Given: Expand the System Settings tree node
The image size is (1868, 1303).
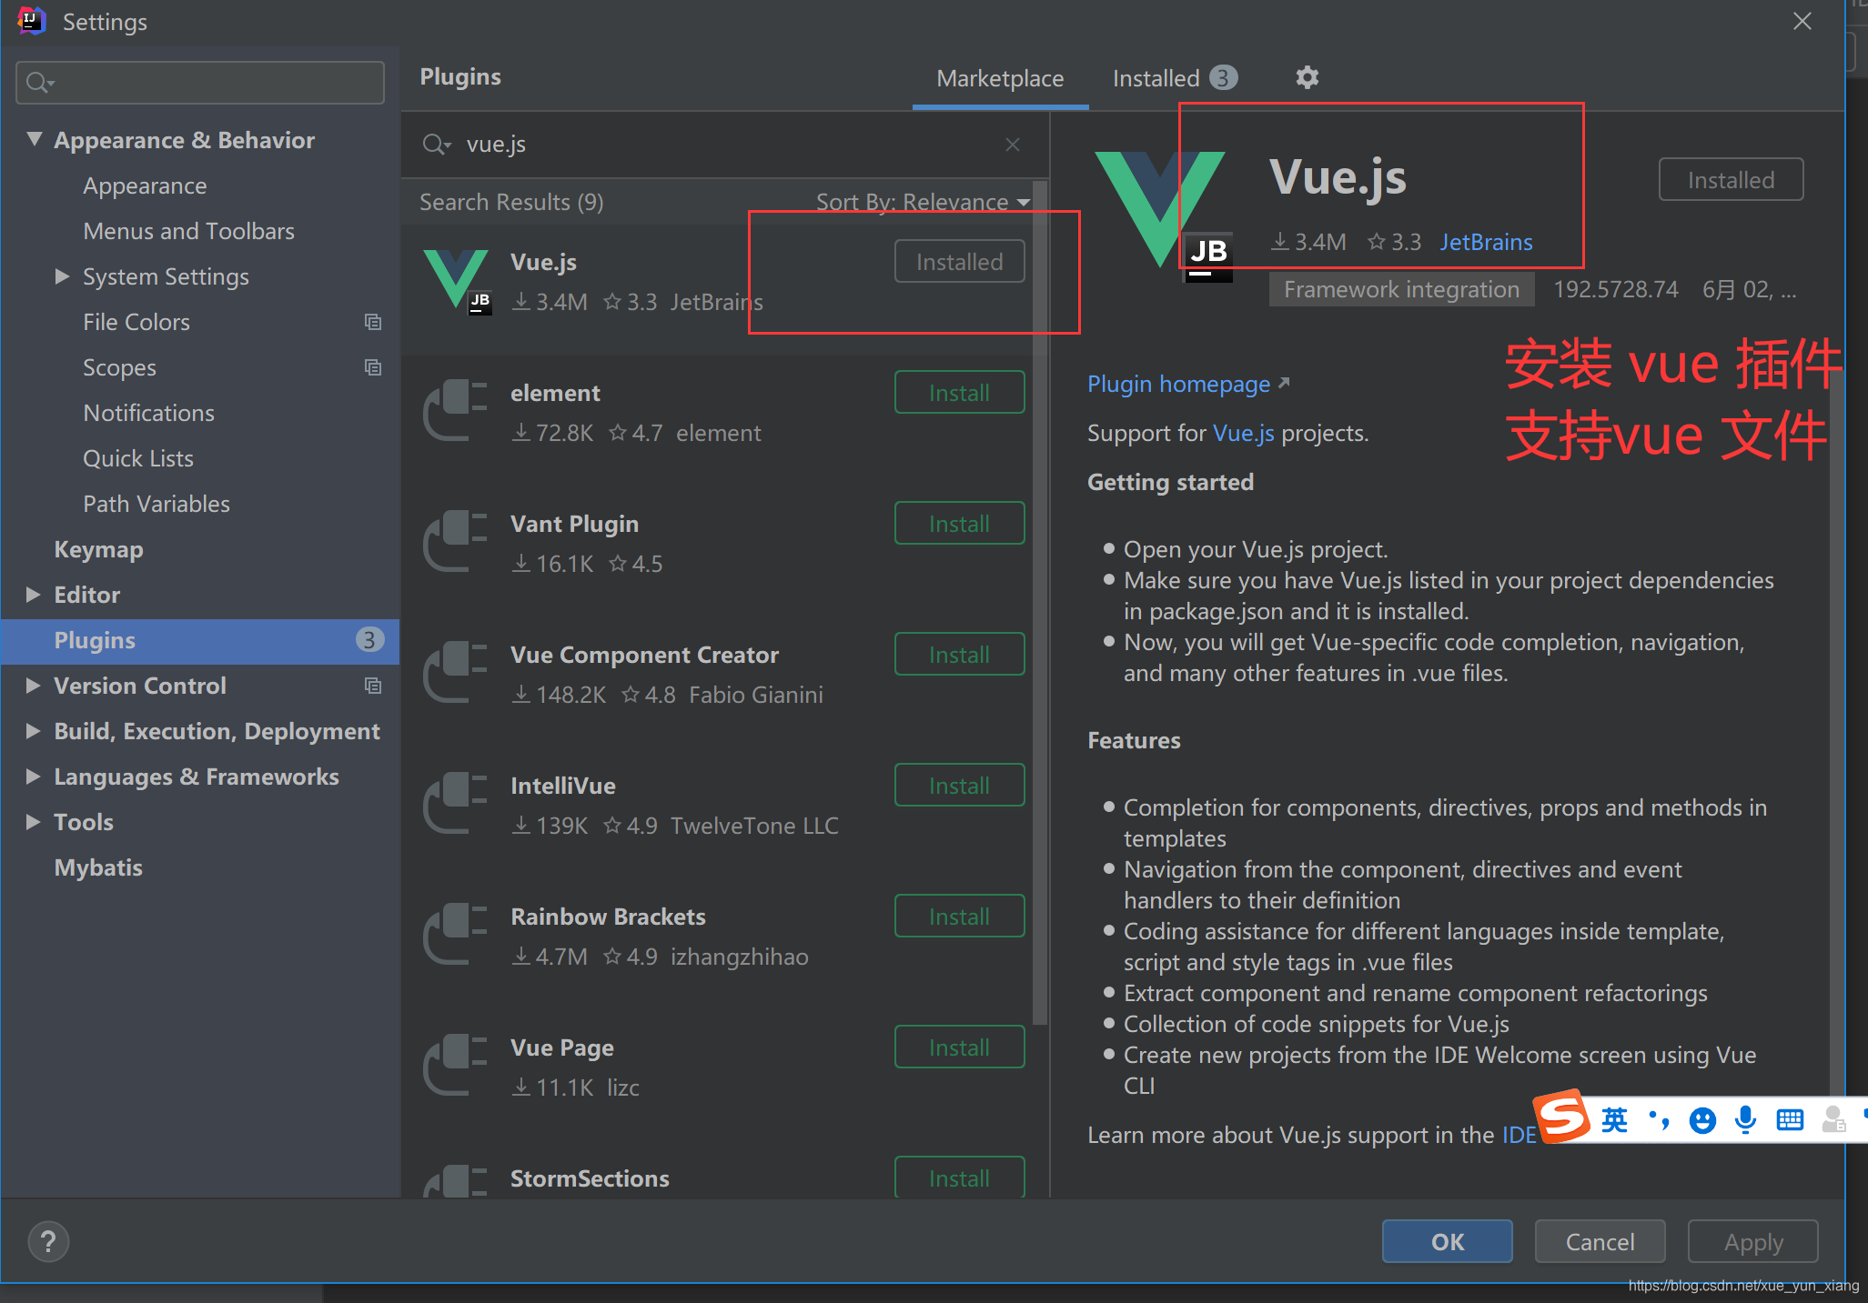Looking at the screenshot, I should [62, 276].
